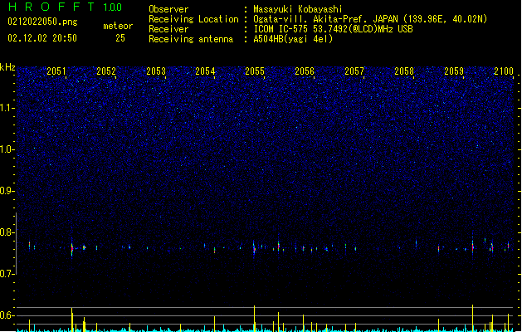
Task: Click observer name Masayuki Kobayashi
Action: [298, 9]
